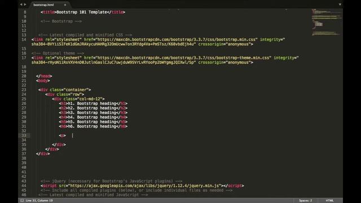Go to next tab with right arrow
Viewport: 361px width, 203px height.
point(25,5)
